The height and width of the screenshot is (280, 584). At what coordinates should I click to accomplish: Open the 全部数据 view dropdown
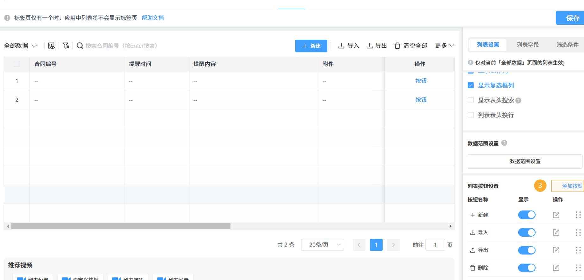click(x=21, y=46)
